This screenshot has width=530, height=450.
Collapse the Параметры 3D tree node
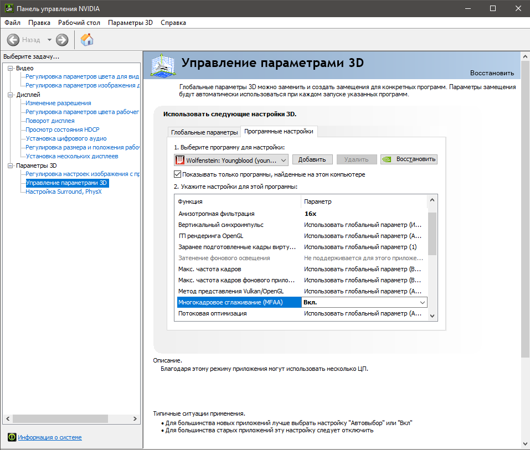point(10,165)
